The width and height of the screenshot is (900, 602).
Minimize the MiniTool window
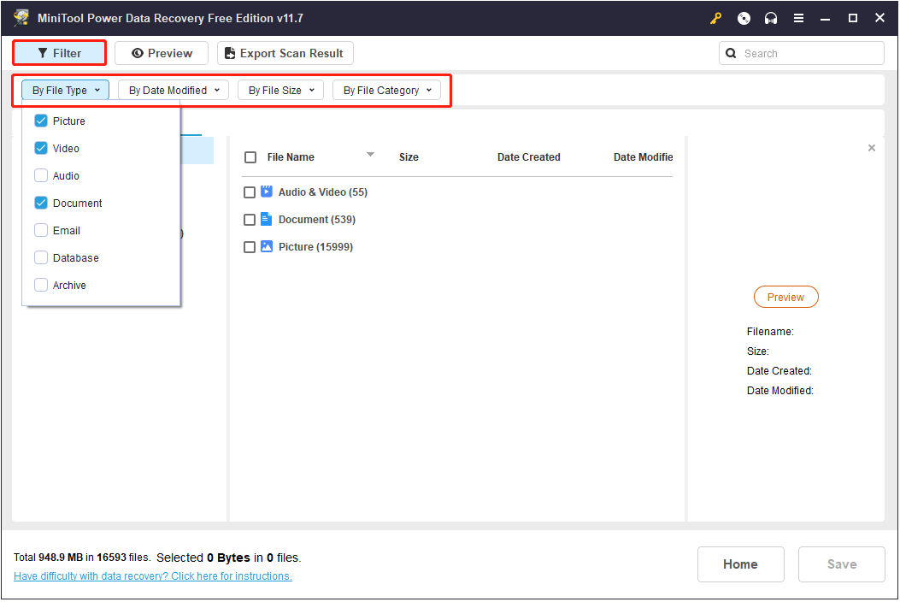[826, 18]
